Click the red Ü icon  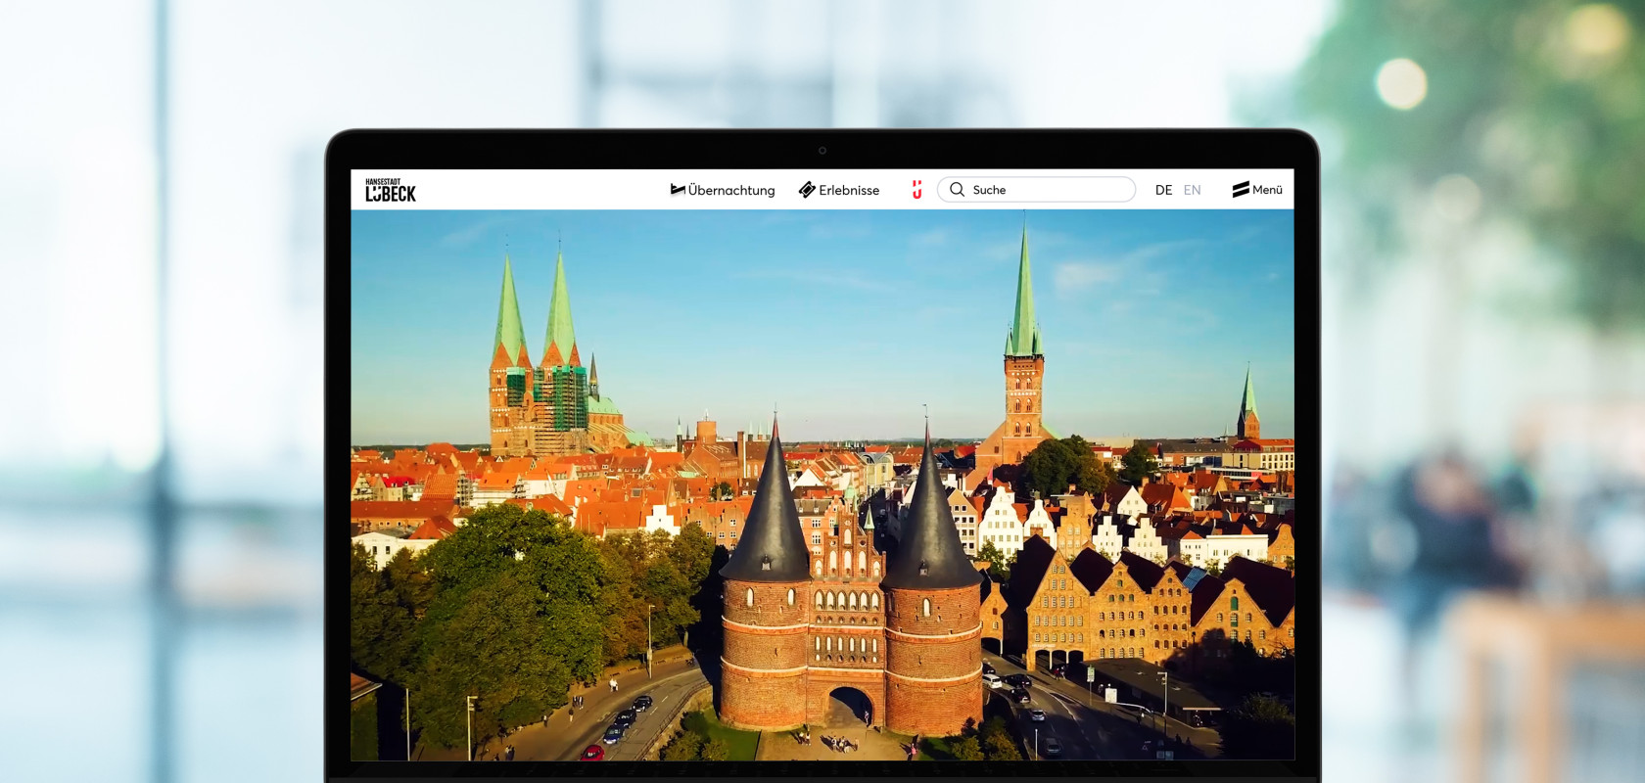pyautogui.click(x=916, y=189)
